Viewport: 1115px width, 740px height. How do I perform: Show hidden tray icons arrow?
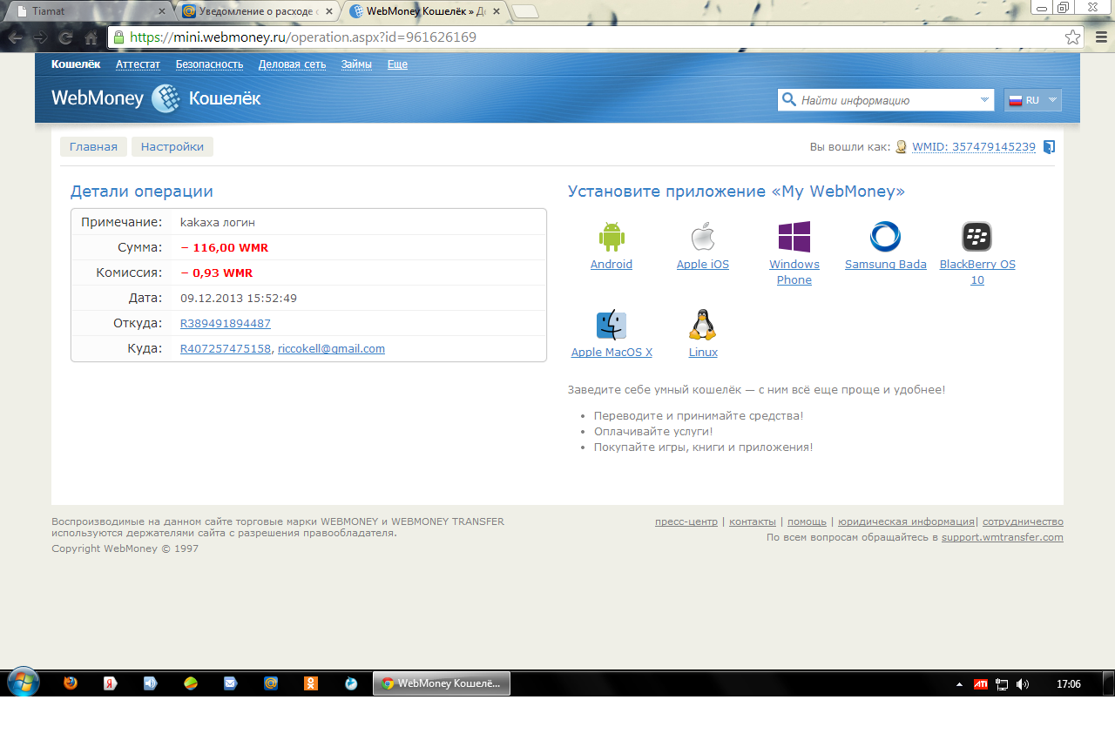coord(960,684)
